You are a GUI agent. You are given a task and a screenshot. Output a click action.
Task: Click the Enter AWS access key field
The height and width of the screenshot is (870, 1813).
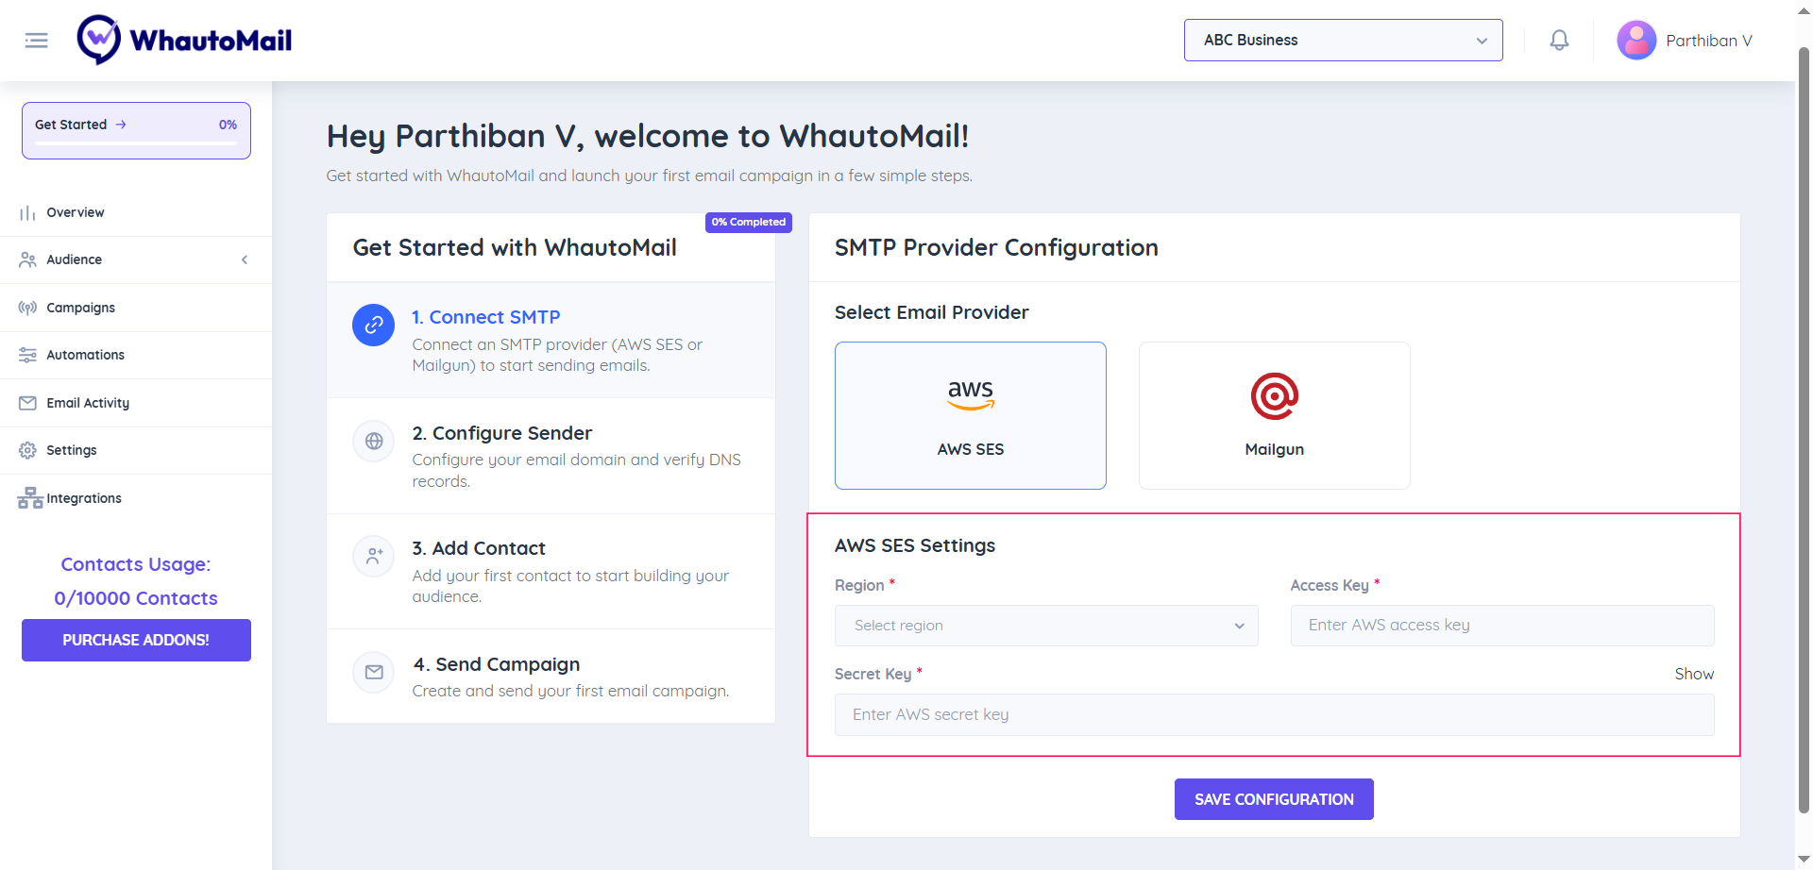pos(1500,625)
